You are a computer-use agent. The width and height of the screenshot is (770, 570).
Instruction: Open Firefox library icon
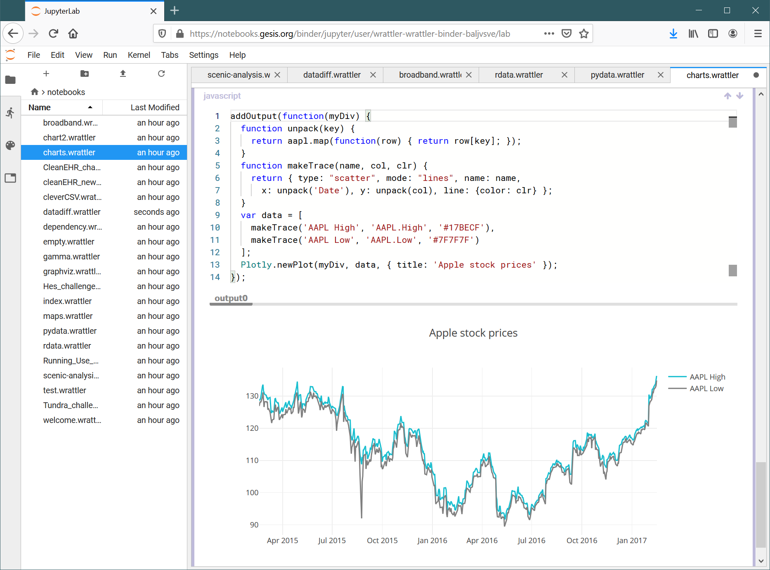tap(693, 33)
